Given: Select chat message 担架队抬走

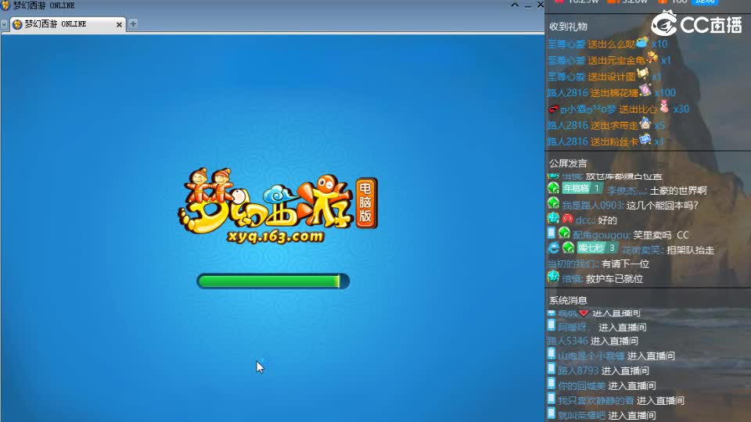Looking at the screenshot, I should tap(690, 250).
